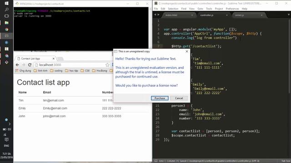Close the controller.js tab in Sublime
This screenshot has height=163, width=291.
227,15
